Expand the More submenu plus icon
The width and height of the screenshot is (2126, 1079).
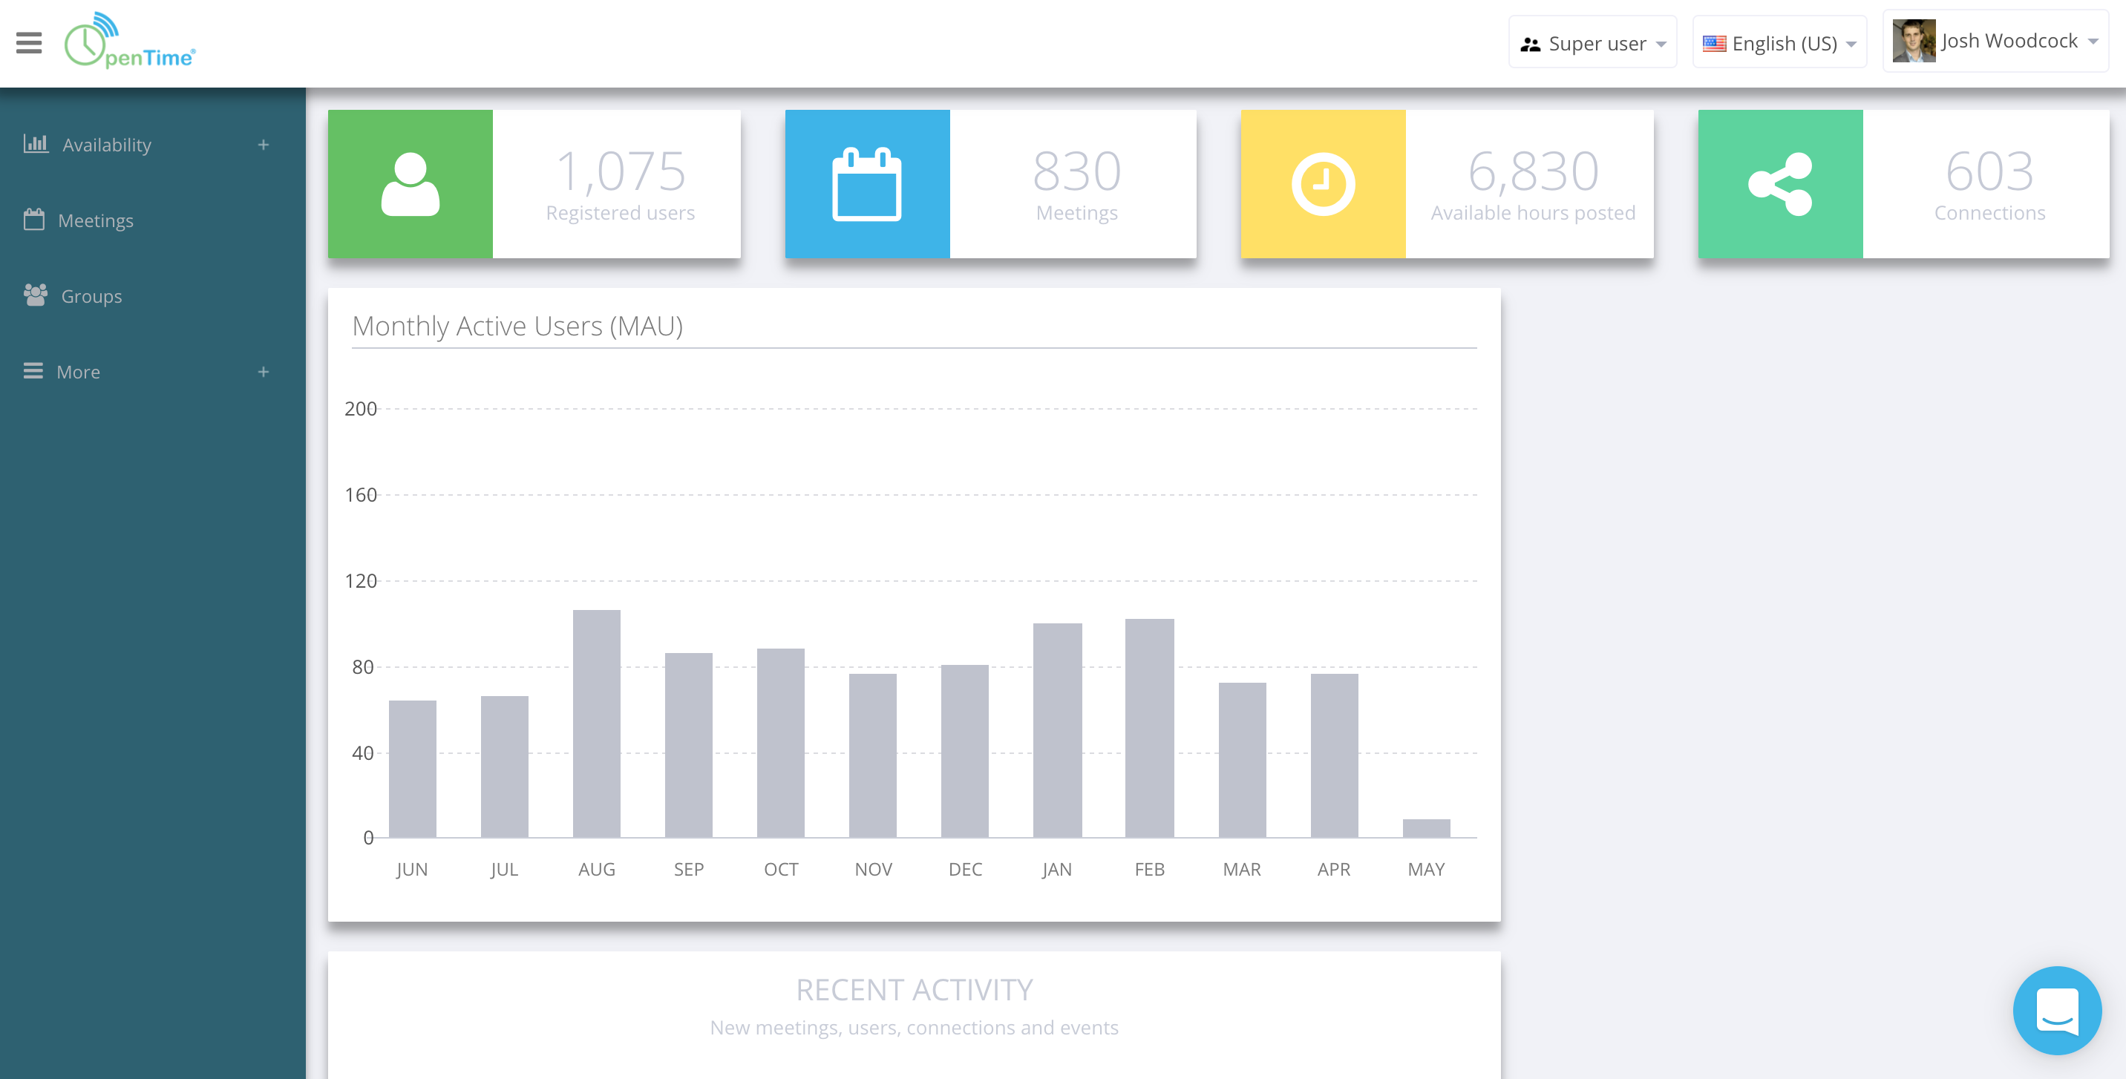point(264,372)
